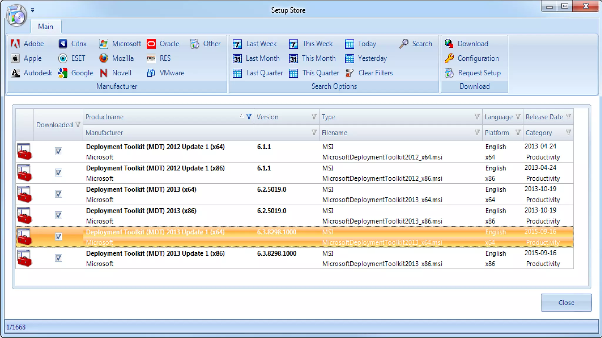
Task: Toggle Downloaded checkbox for MDT 2013 Update 1 (x64)
Action: [x=58, y=236]
